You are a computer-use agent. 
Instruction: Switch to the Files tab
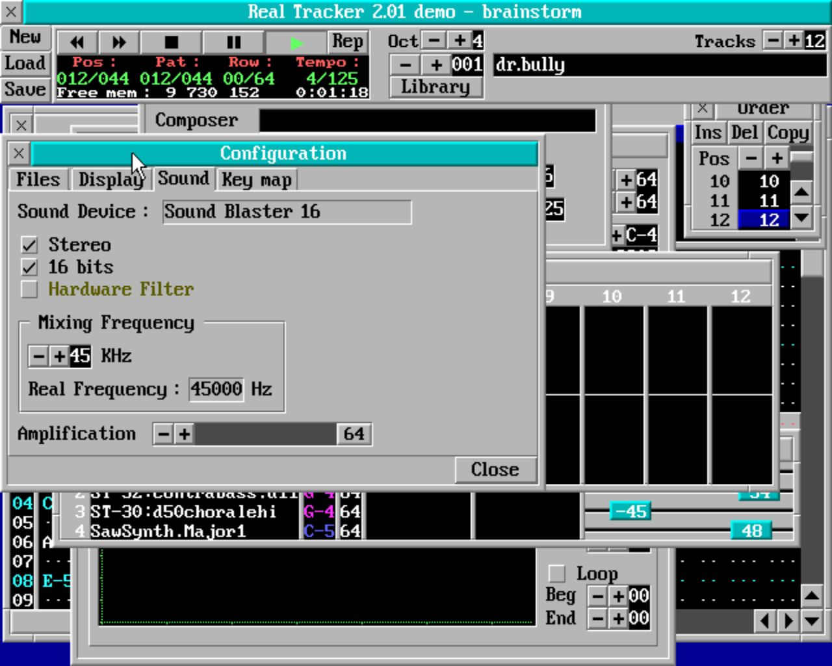38,180
